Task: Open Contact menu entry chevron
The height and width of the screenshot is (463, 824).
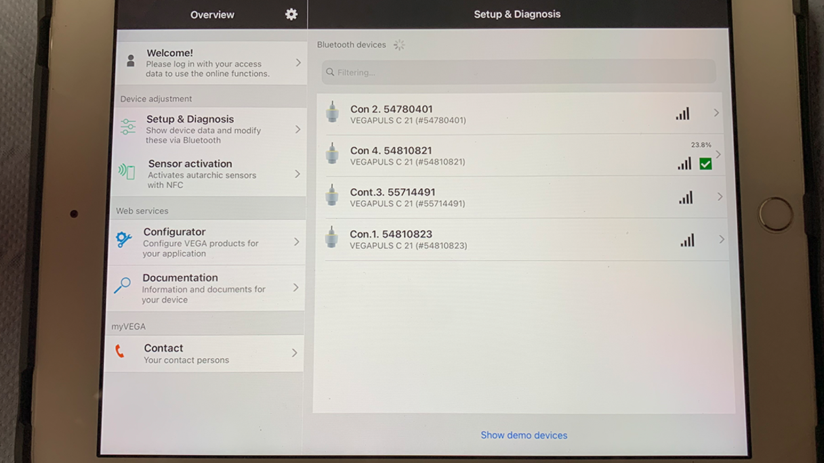Action: point(294,353)
